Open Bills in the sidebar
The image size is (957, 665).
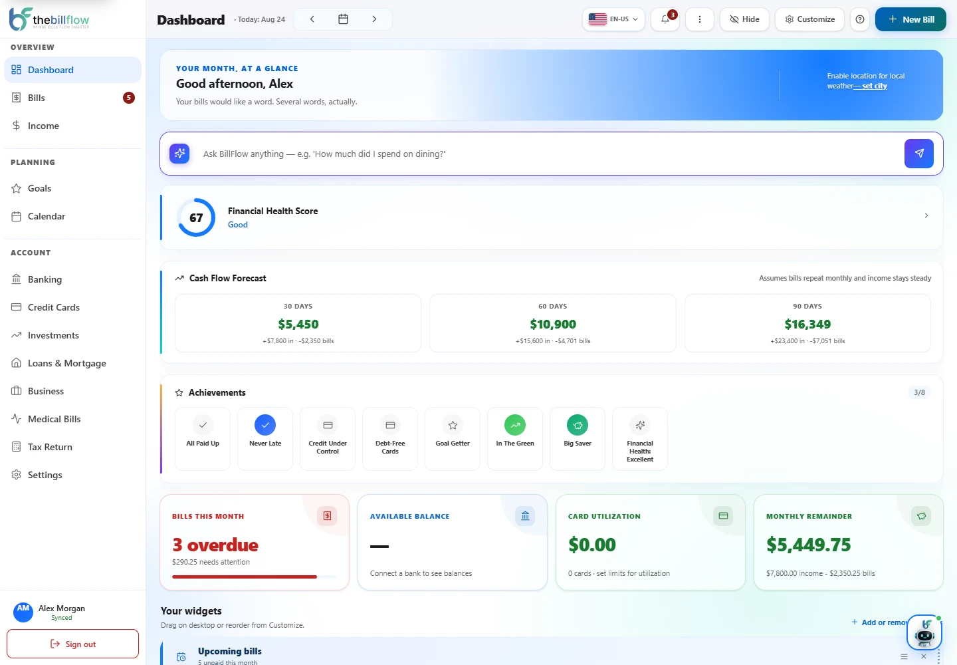(72, 98)
